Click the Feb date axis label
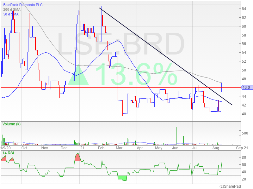This screenshot has height=189, width=253. (101, 148)
